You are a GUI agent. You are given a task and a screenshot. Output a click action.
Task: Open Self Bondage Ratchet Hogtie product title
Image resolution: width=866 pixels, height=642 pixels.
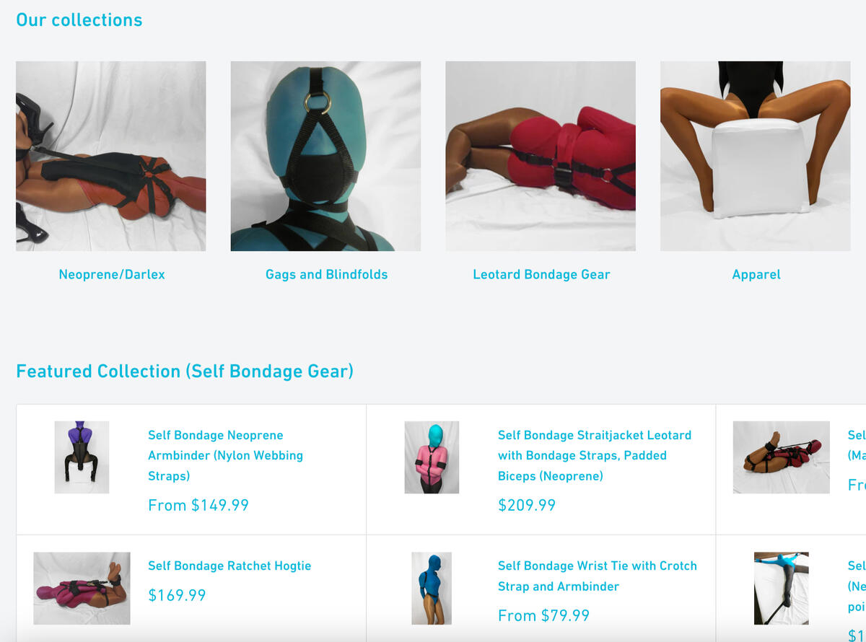click(x=229, y=566)
